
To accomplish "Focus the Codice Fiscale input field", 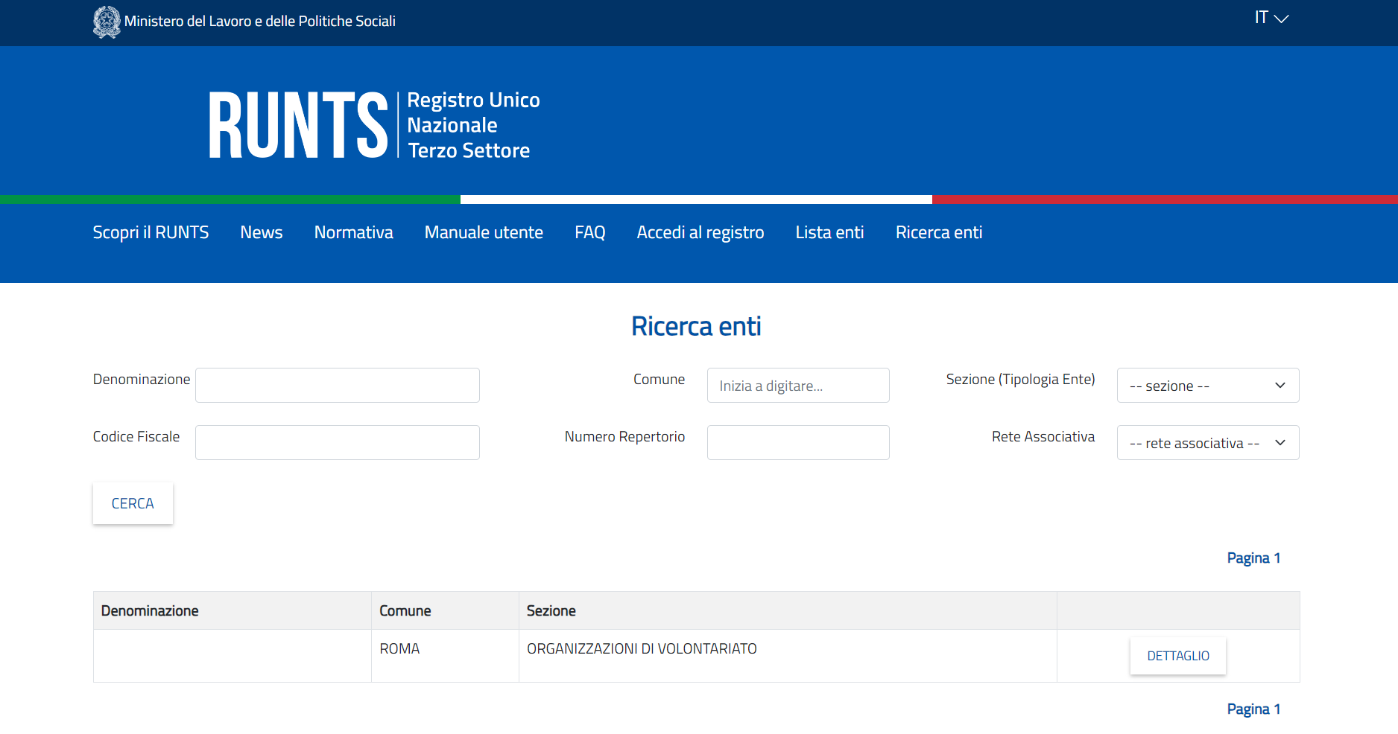I will point(338,442).
